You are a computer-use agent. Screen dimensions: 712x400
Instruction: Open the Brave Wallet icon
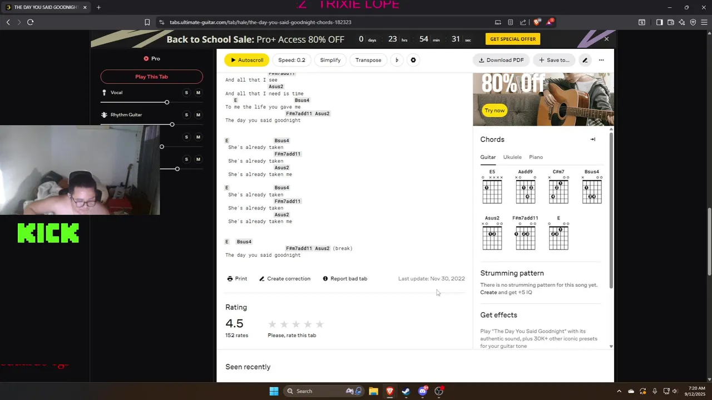point(671,22)
